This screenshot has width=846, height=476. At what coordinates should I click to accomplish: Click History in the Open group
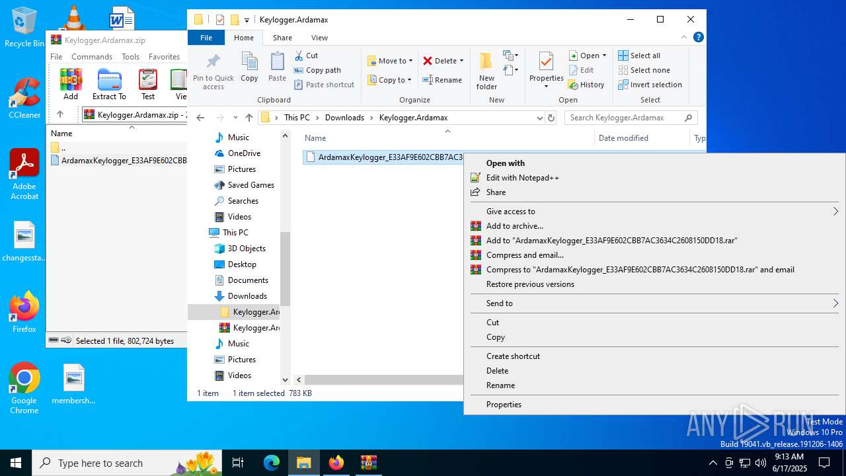pyautogui.click(x=586, y=85)
